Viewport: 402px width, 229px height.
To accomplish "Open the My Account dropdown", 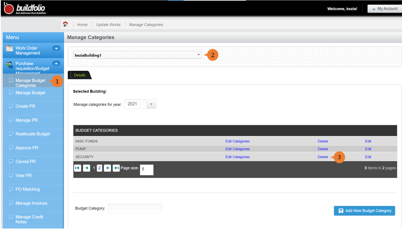I will pos(385,9).
